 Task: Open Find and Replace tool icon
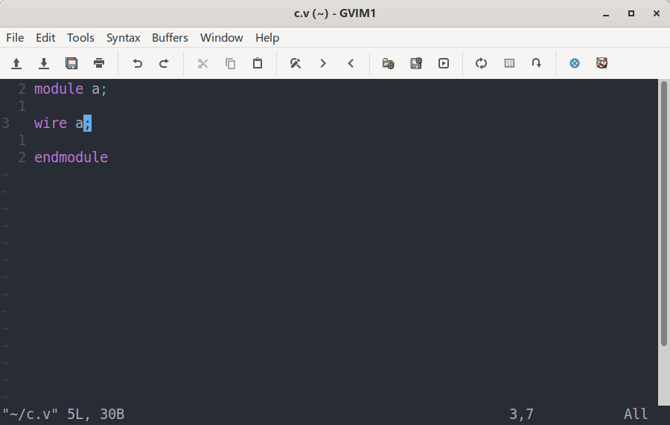click(296, 64)
